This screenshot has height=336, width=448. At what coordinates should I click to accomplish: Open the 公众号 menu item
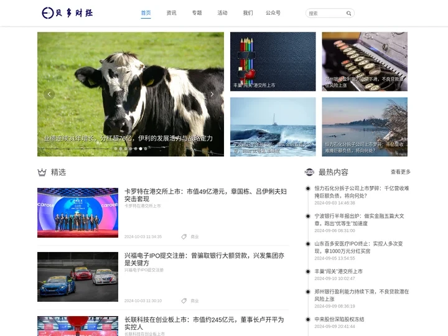[x=273, y=13]
